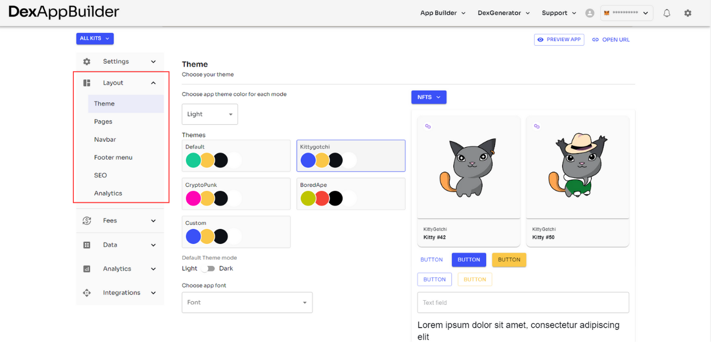Image resolution: width=711 pixels, height=361 pixels.
Task: Click the Text field input in preview
Action: point(523,302)
